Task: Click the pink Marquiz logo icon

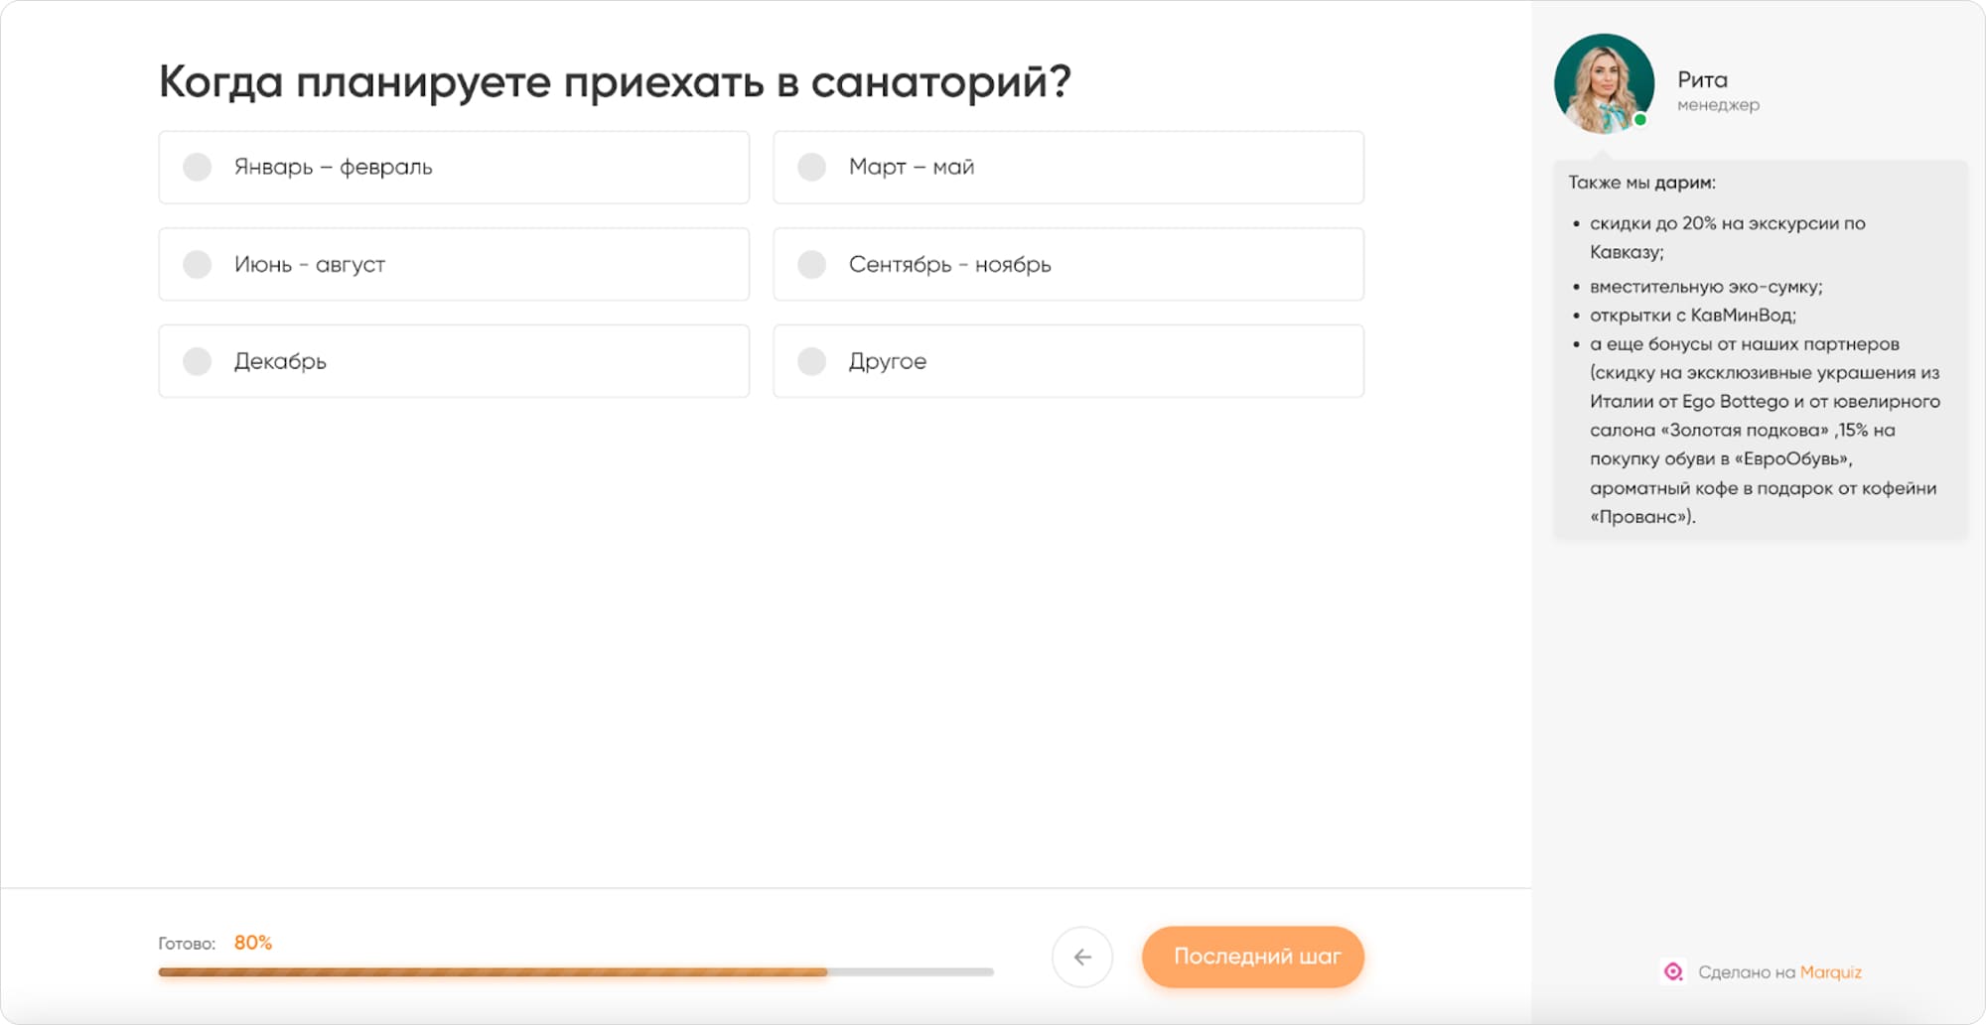Action: (x=1676, y=971)
